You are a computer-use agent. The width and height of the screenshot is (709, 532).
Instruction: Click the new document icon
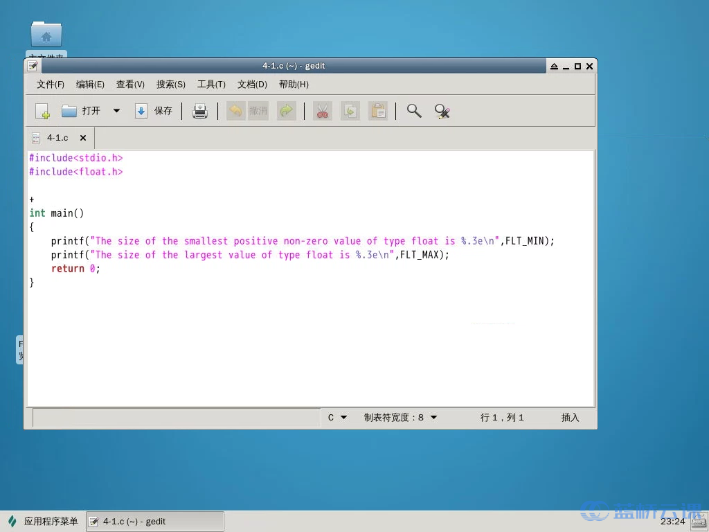point(42,111)
